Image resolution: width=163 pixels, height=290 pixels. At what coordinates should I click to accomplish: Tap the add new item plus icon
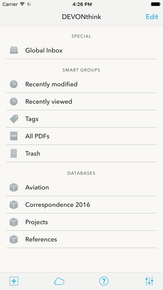[14, 281]
